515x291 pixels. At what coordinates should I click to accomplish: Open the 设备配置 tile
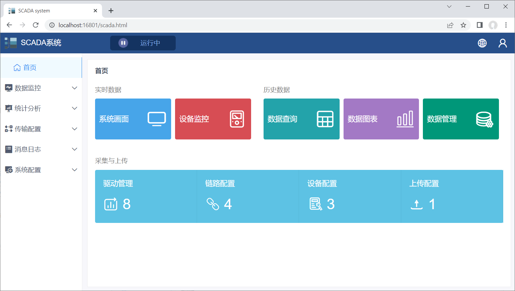click(350, 196)
